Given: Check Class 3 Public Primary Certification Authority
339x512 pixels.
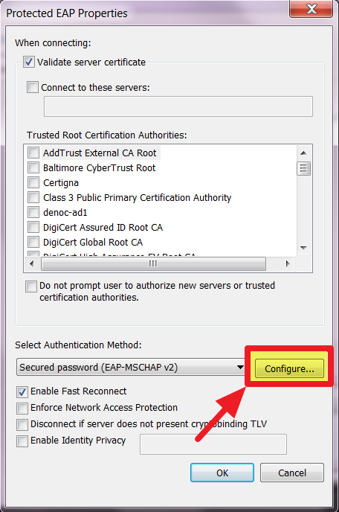Looking at the screenshot, I should (x=33, y=197).
